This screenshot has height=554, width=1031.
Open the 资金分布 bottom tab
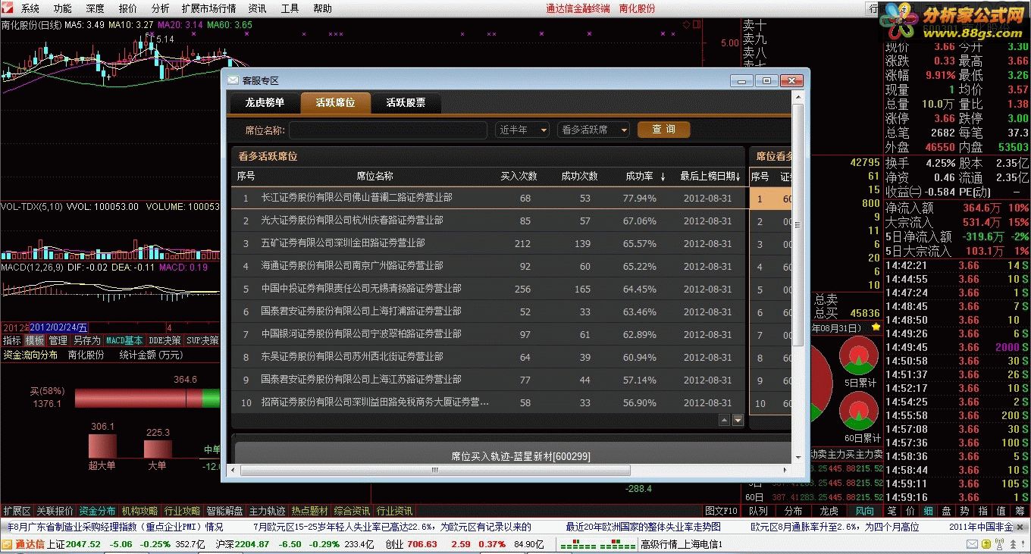click(x=98, y=511)
